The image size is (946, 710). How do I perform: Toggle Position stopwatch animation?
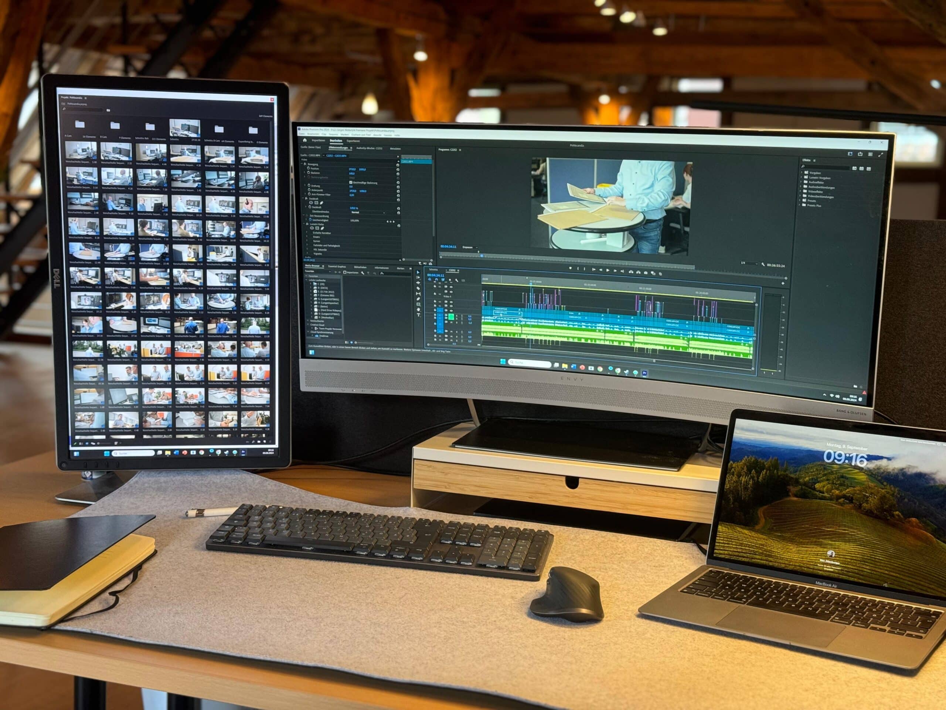tap(308, 169)
